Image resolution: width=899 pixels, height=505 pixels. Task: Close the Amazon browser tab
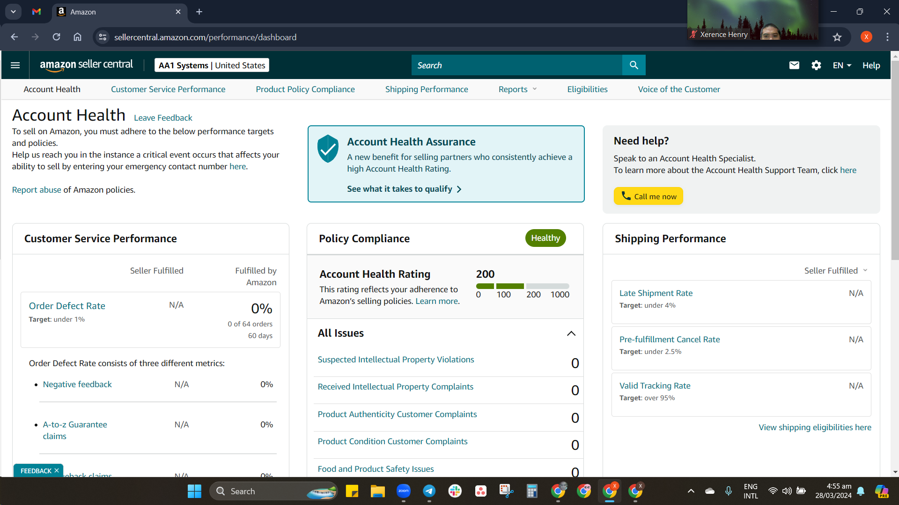click(178, 12)
